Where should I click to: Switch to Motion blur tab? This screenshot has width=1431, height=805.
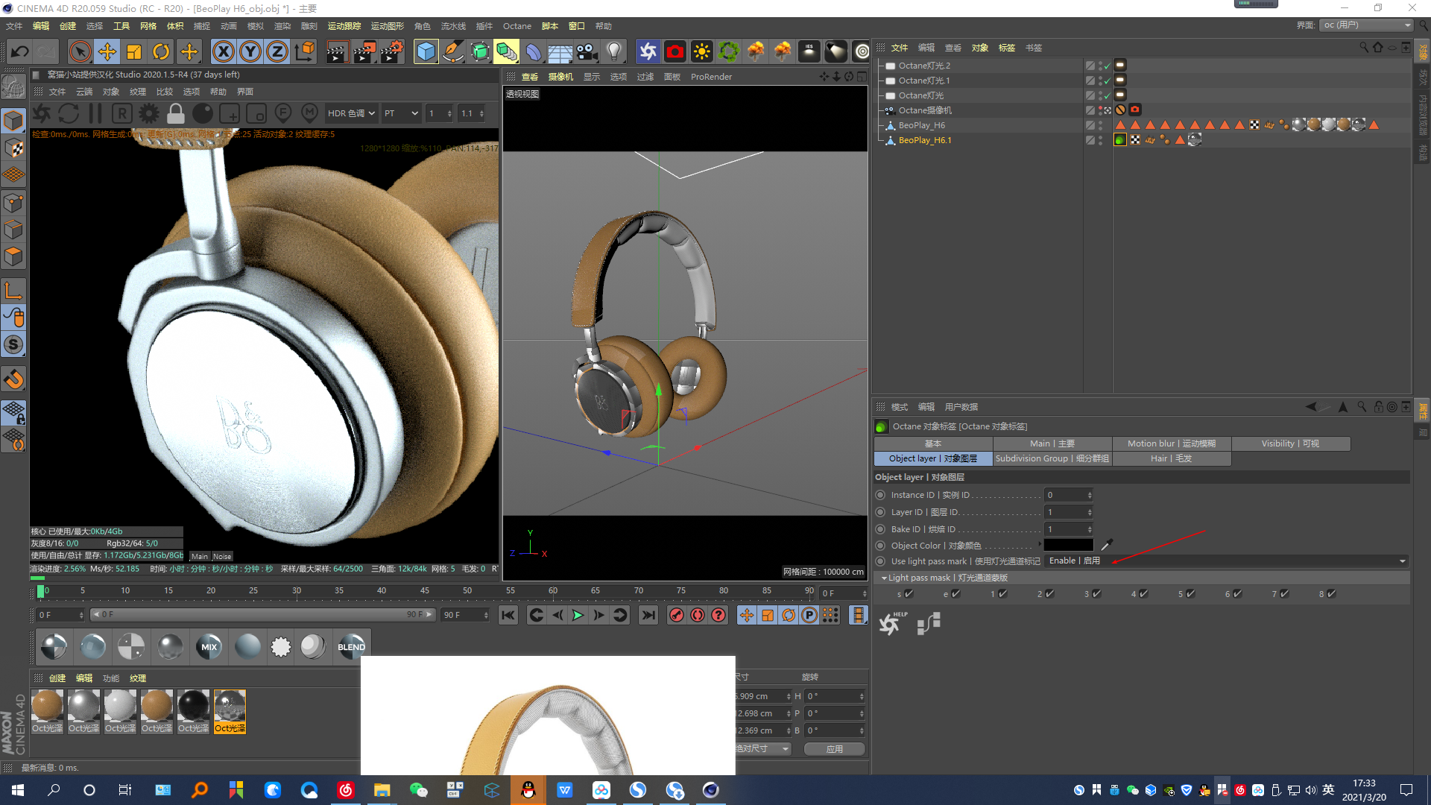1171,443
